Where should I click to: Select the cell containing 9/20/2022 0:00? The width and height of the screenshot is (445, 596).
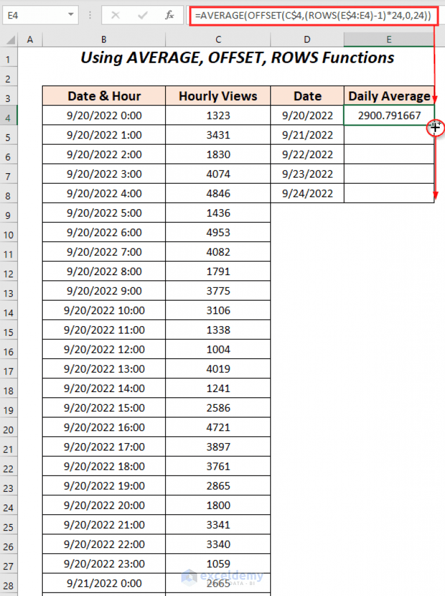pos(104,116)
